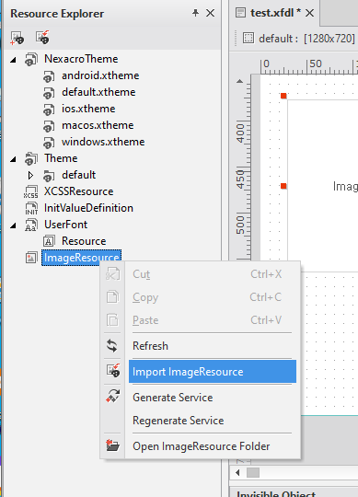
Task: Click the Resource font icon
Action: tap(49, 241)
